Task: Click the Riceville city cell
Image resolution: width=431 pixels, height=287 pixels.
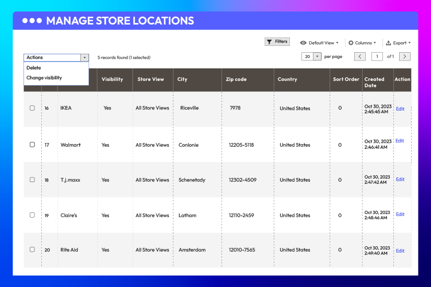Action: coord(190,108)
